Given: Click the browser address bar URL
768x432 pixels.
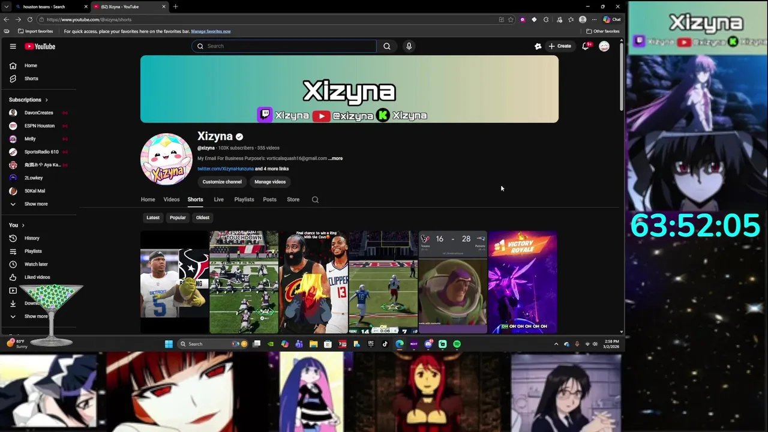Looking at the screenshot, I should click(x=89, y=19).
